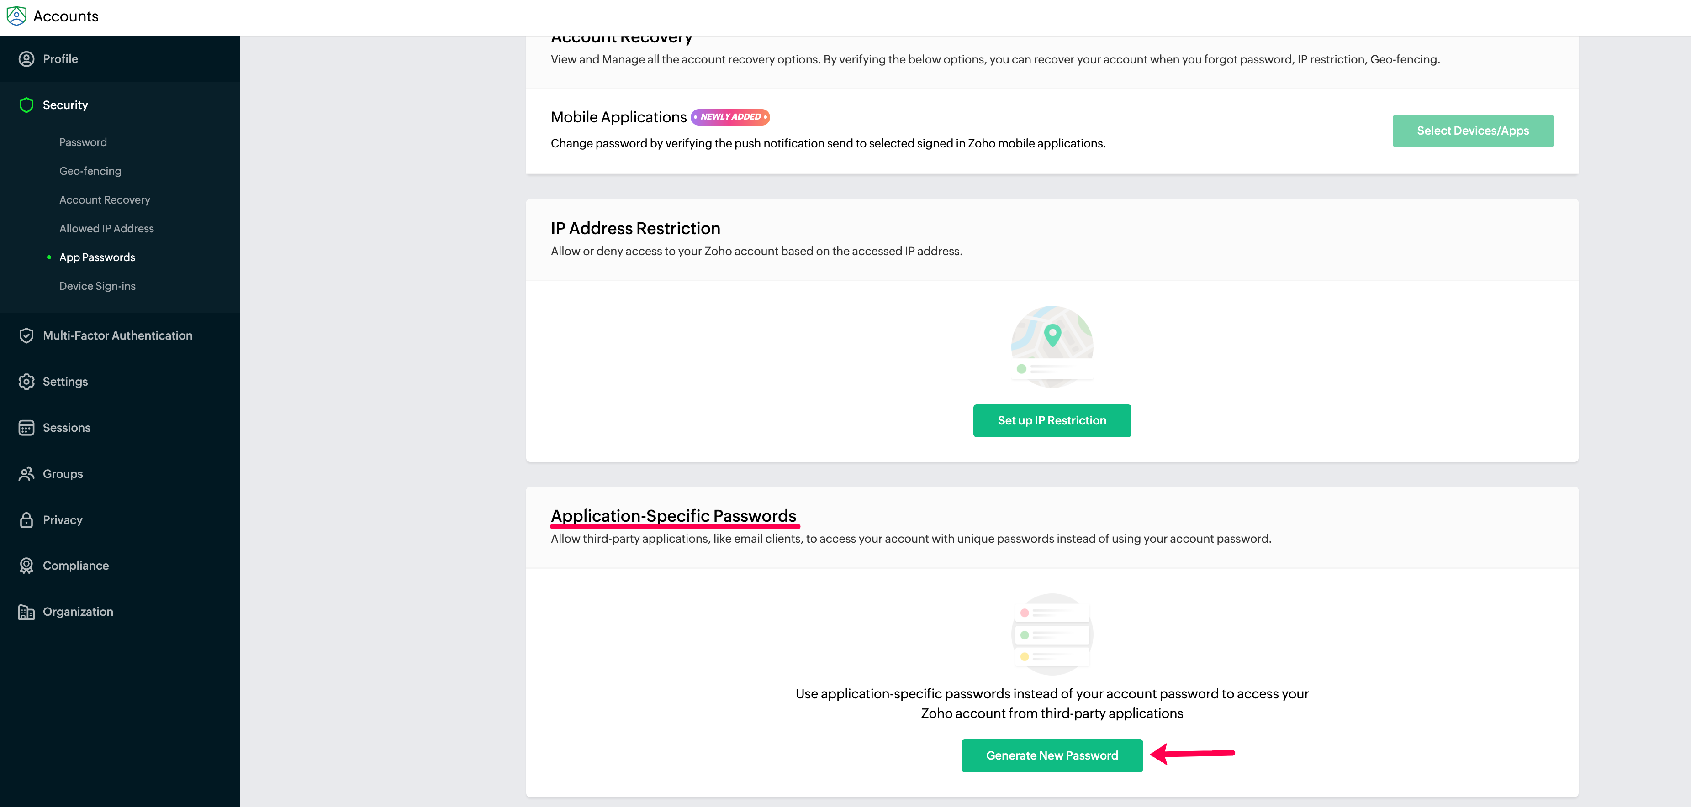Viewport: 1691px width, 807px height.
Task: Select Allowed IP Address item
Action: tap(106, 228)
